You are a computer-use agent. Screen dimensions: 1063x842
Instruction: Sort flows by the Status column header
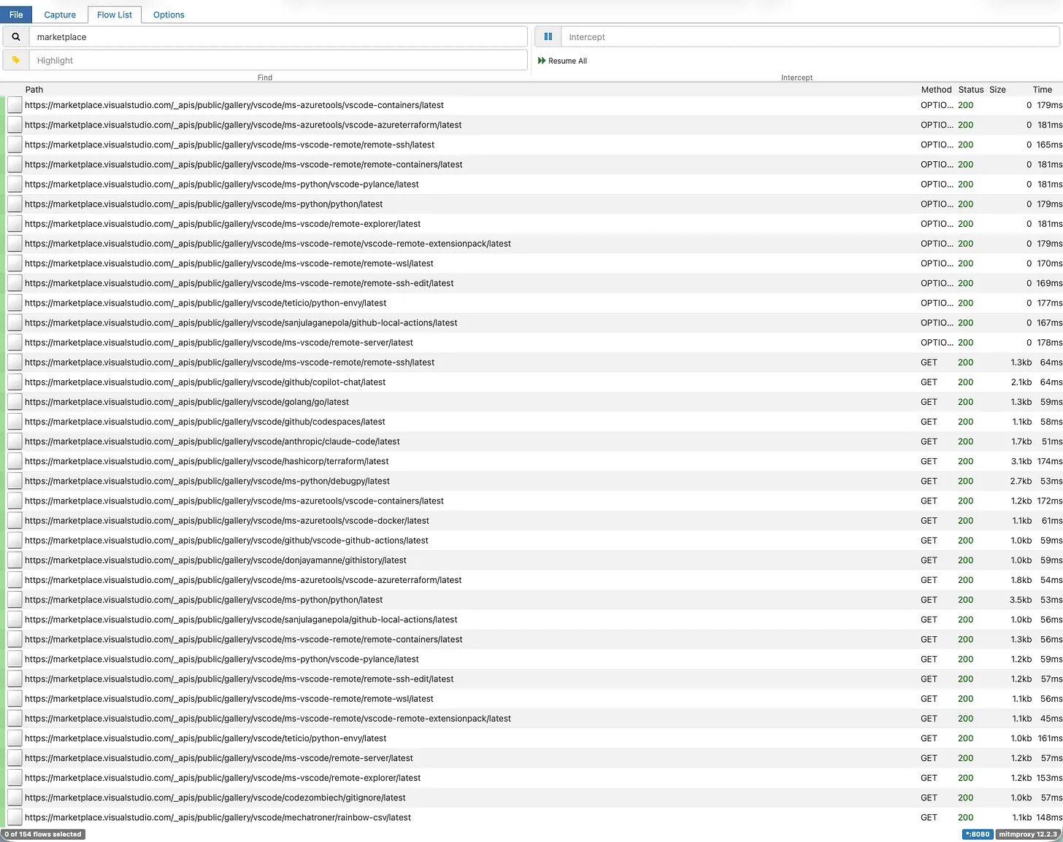971,90
